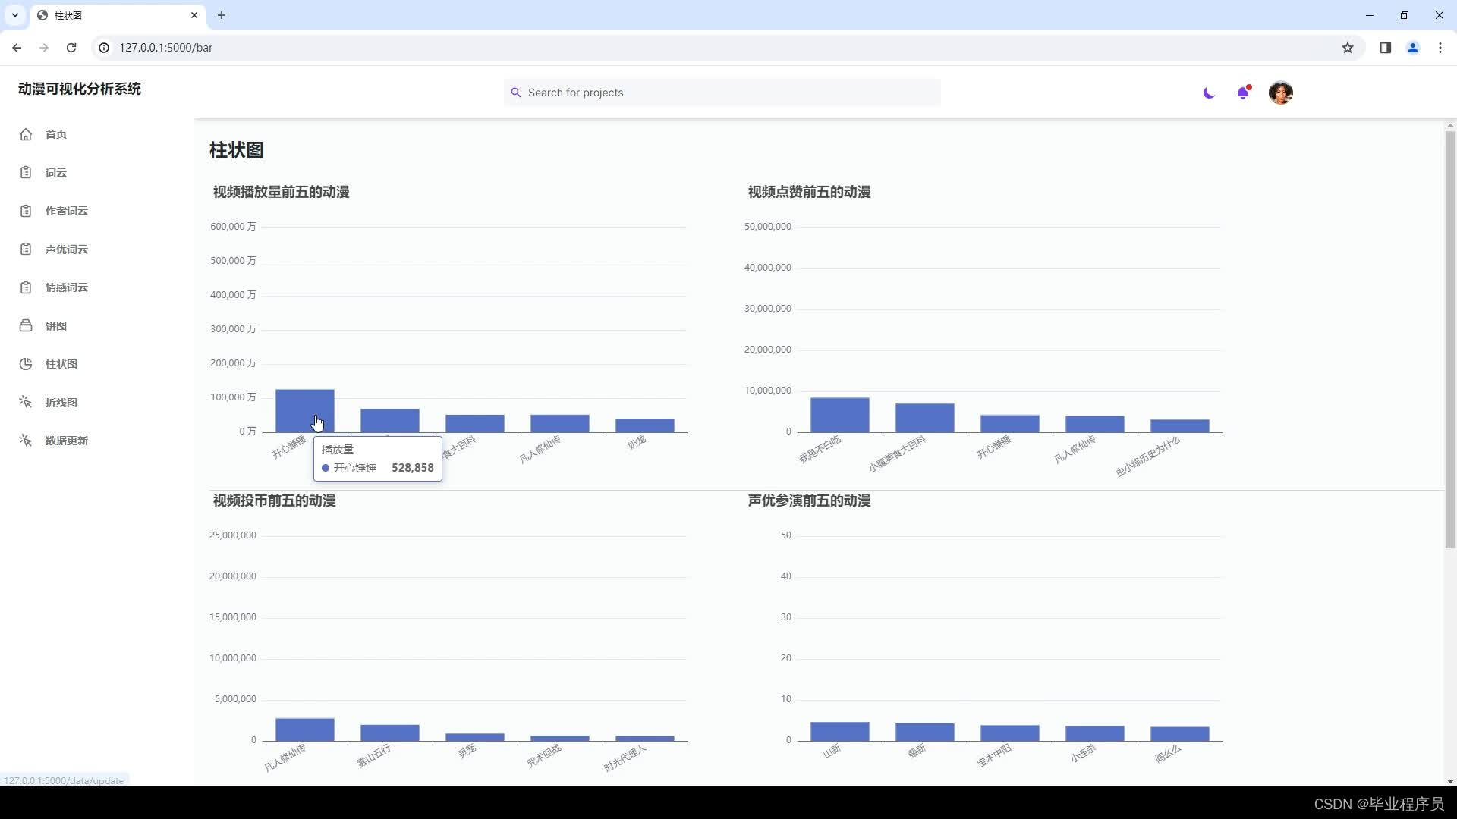1457x819 pixels.
Task: Open the Chrome profile menu
Action: point(1412,48)
